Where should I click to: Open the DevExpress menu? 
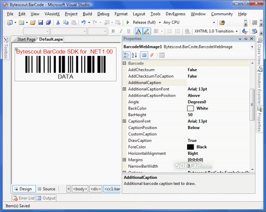coord(176,14)
